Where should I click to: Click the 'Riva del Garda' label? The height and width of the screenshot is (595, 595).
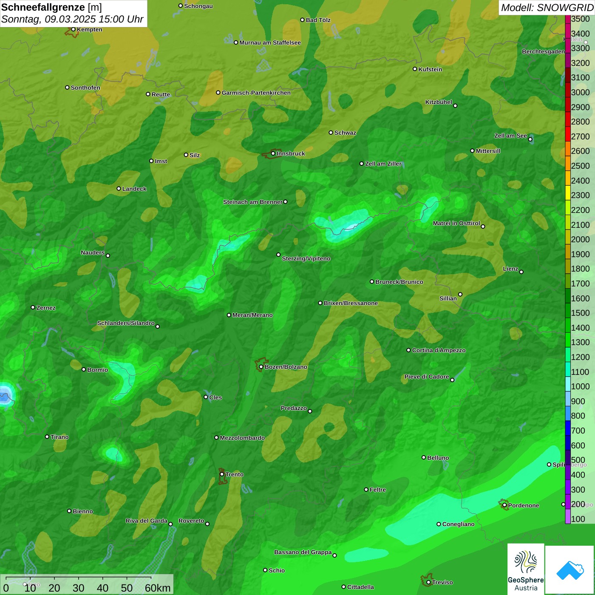pyautogui.click(x=147, y=521)
